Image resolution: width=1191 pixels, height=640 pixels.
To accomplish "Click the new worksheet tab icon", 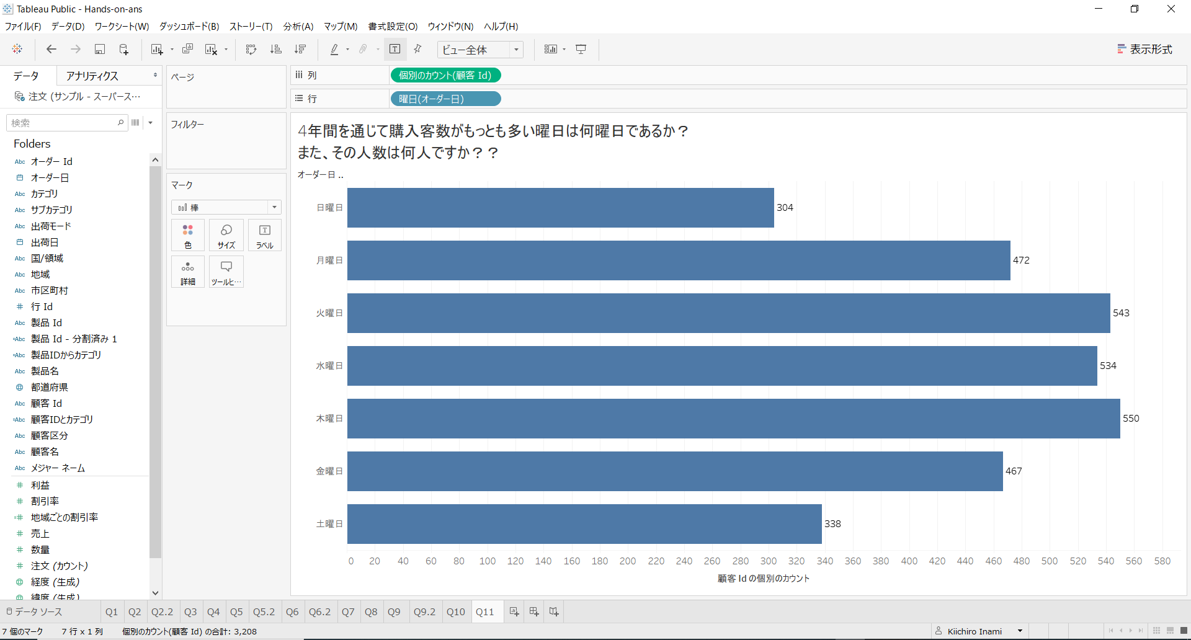I will pyautogui.click(x=514, y=611).
